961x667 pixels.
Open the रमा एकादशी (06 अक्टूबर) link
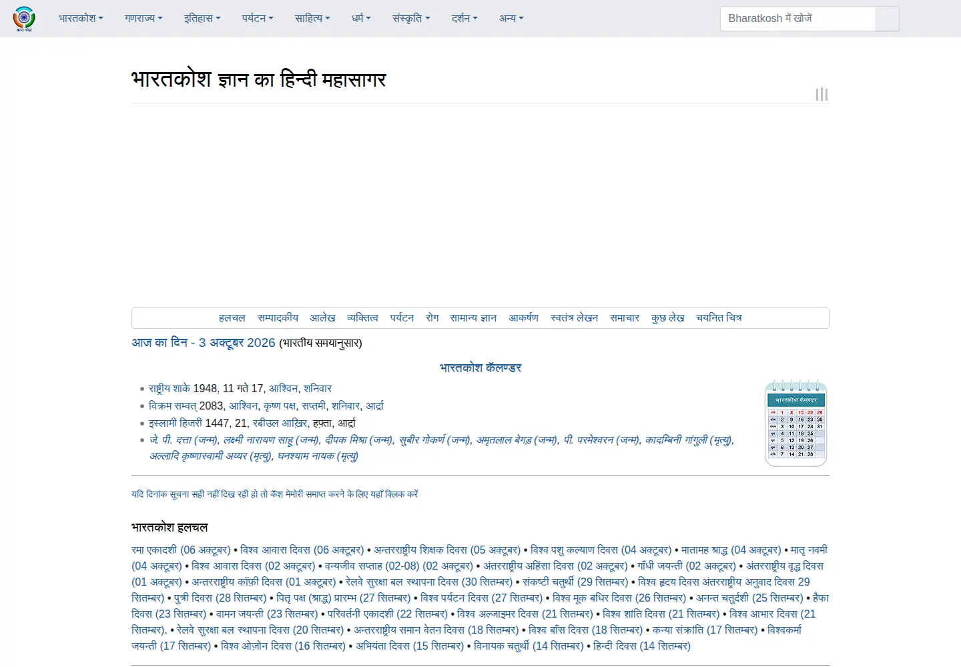click(181, 550)
